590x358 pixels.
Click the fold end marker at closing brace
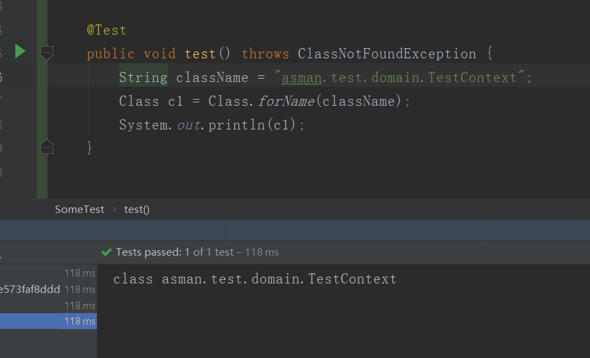coord(46,146)
